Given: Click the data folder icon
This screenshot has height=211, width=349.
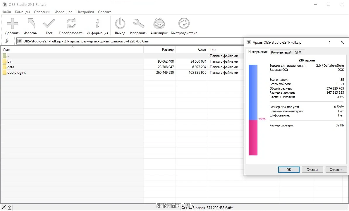Looking at the screenshot, I should pos(4,67).
